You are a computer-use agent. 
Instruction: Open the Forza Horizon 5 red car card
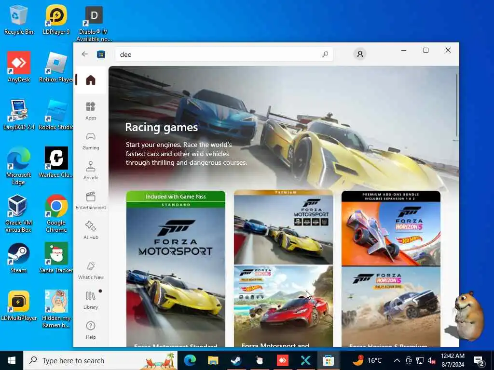pos(283,306)
